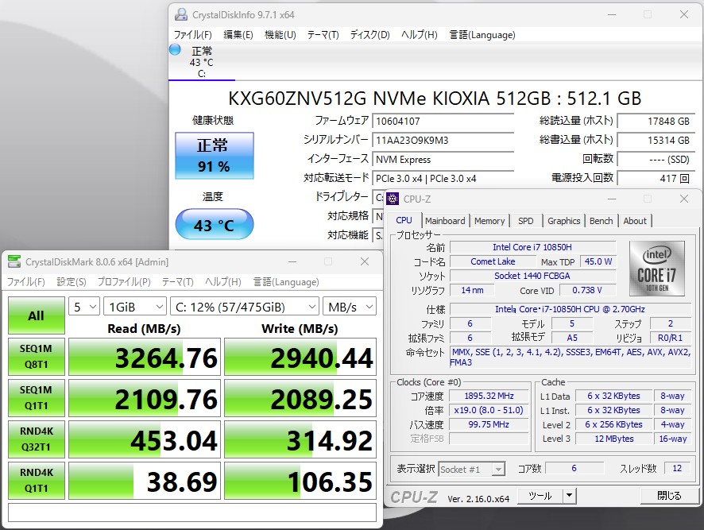Click the CrystalDiskMark title bar icon
704x530 pixels.
coord(14,261)
